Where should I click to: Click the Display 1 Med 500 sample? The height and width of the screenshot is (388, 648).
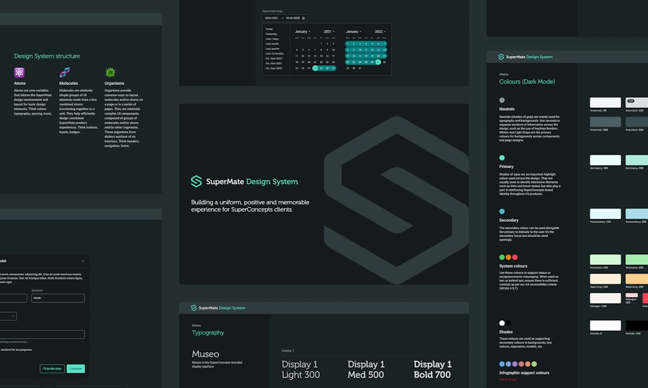click(366, 370)
